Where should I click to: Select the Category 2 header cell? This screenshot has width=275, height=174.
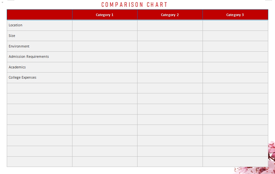tap(170, 15)
